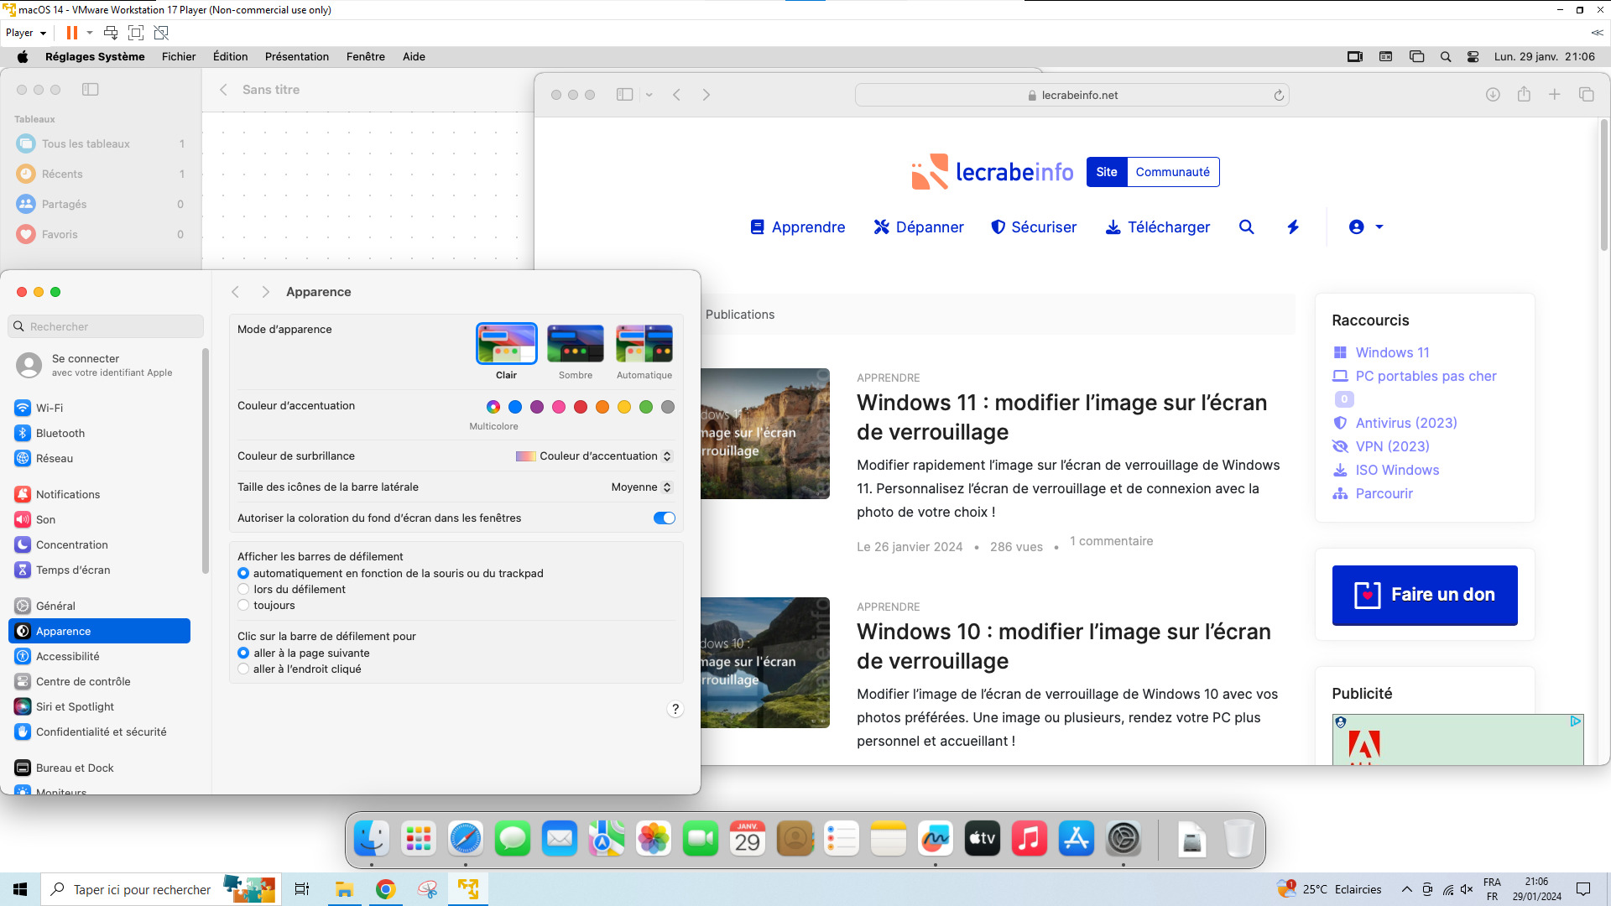This screenshot has height=906, width=1611.
Task: Open App Store in the Dock
Action: click(x=1077, y=838)
